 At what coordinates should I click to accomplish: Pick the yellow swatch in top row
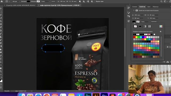137,37
